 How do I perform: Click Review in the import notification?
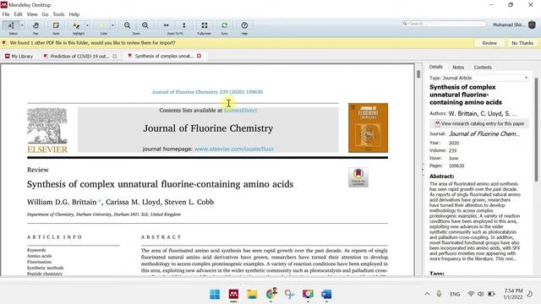point(489,43)
